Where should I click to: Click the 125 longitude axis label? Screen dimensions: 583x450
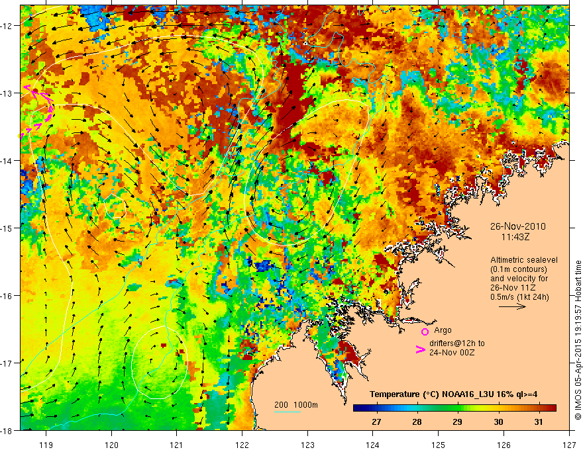[439, 445]
